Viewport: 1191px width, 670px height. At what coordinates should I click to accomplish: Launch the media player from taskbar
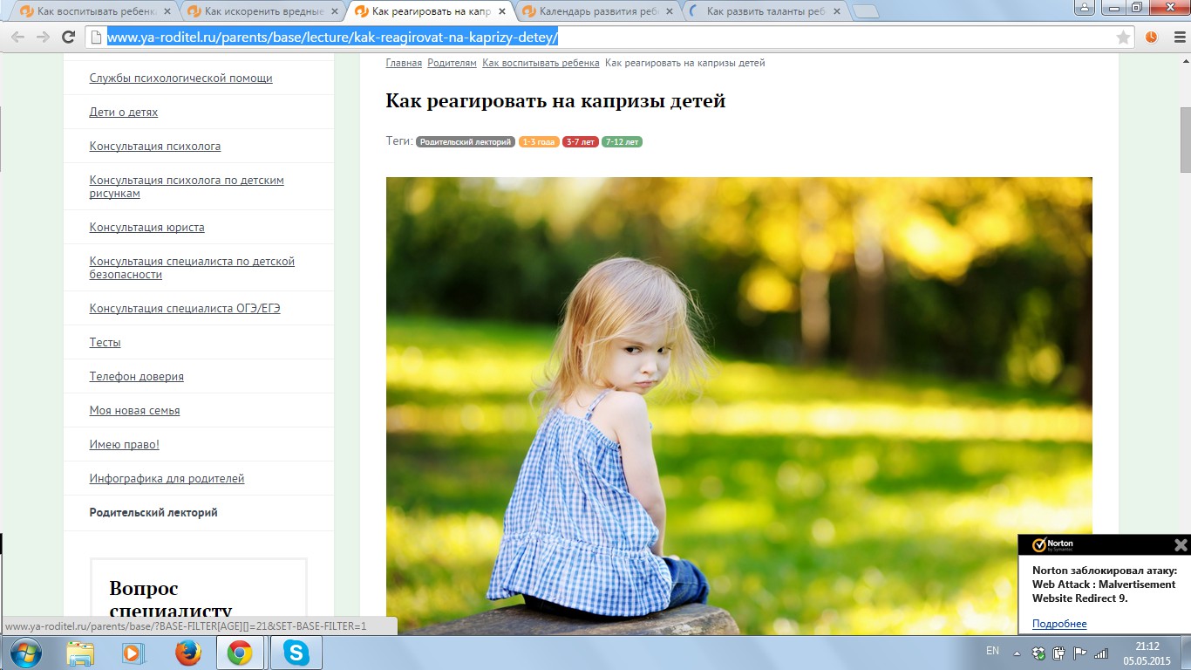133,653
